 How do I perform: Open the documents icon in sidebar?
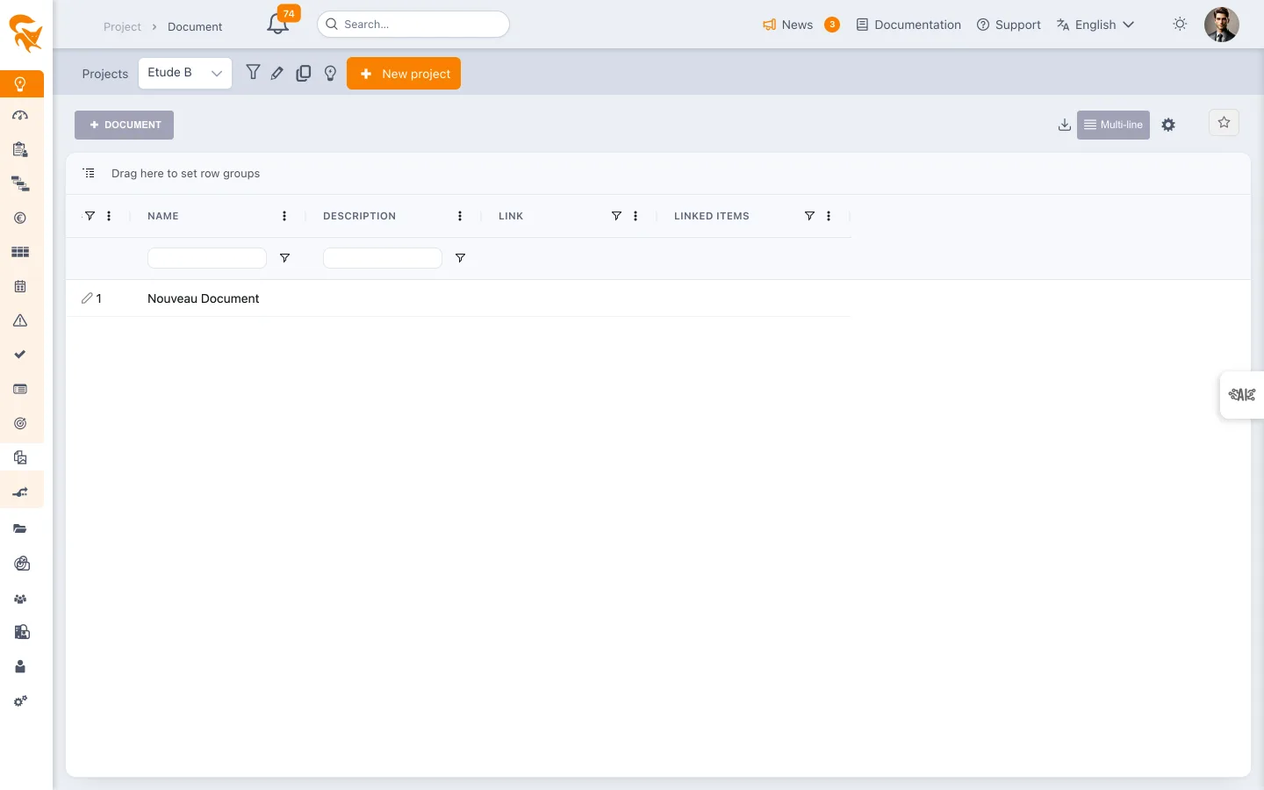tap(20, 457)
